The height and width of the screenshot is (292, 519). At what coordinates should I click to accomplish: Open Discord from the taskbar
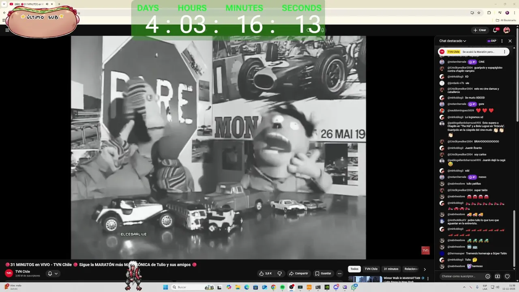pyautogui.click(x=336, y=287)
